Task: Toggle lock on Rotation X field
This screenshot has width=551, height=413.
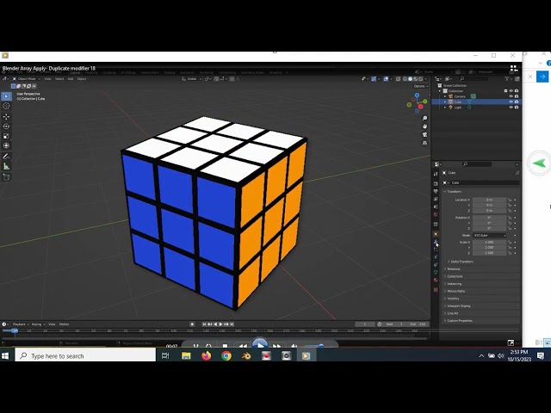Action: 510,218
